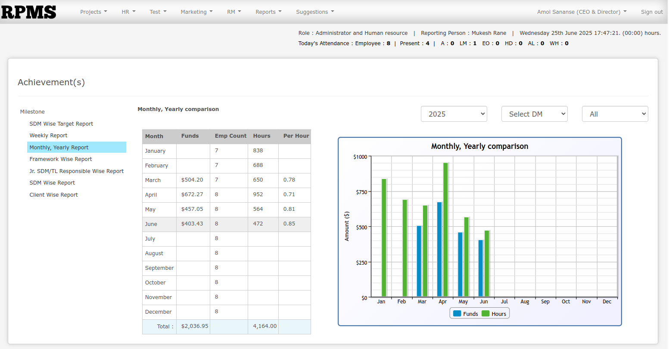Click the RPMS logo
Viewport: 669px width, 349px height.
coord(28,12)
